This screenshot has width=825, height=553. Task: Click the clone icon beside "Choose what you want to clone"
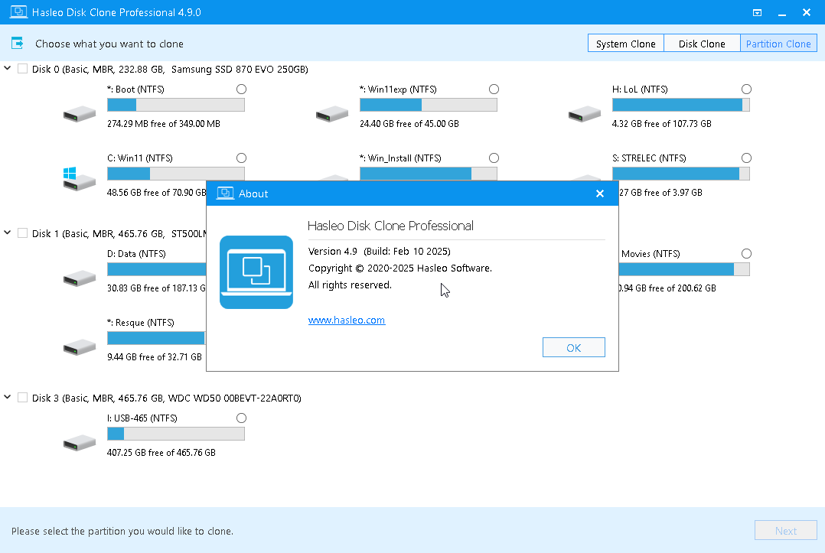(18, 43)
